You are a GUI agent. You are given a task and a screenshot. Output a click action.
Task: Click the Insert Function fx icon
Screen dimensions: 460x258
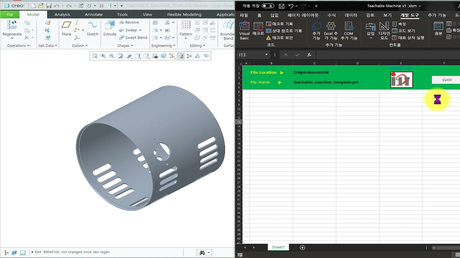point(309,55)
